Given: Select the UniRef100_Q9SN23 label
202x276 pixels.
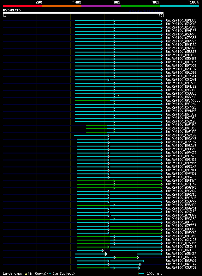Looking at the screenshot, I should pyautogui.click(x=181, y=160).
